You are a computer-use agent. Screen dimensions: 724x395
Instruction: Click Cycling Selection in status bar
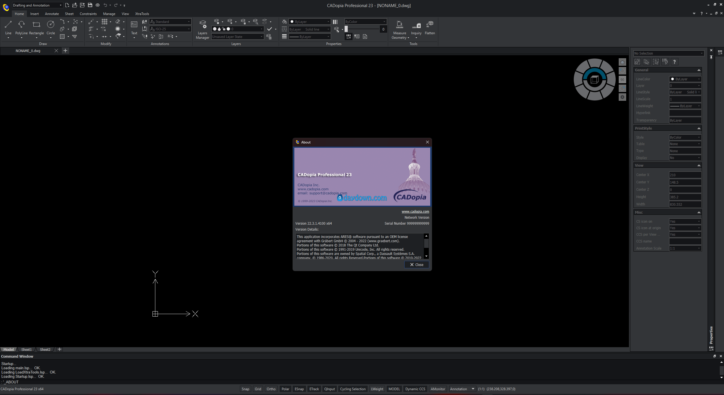coord(353,389)
